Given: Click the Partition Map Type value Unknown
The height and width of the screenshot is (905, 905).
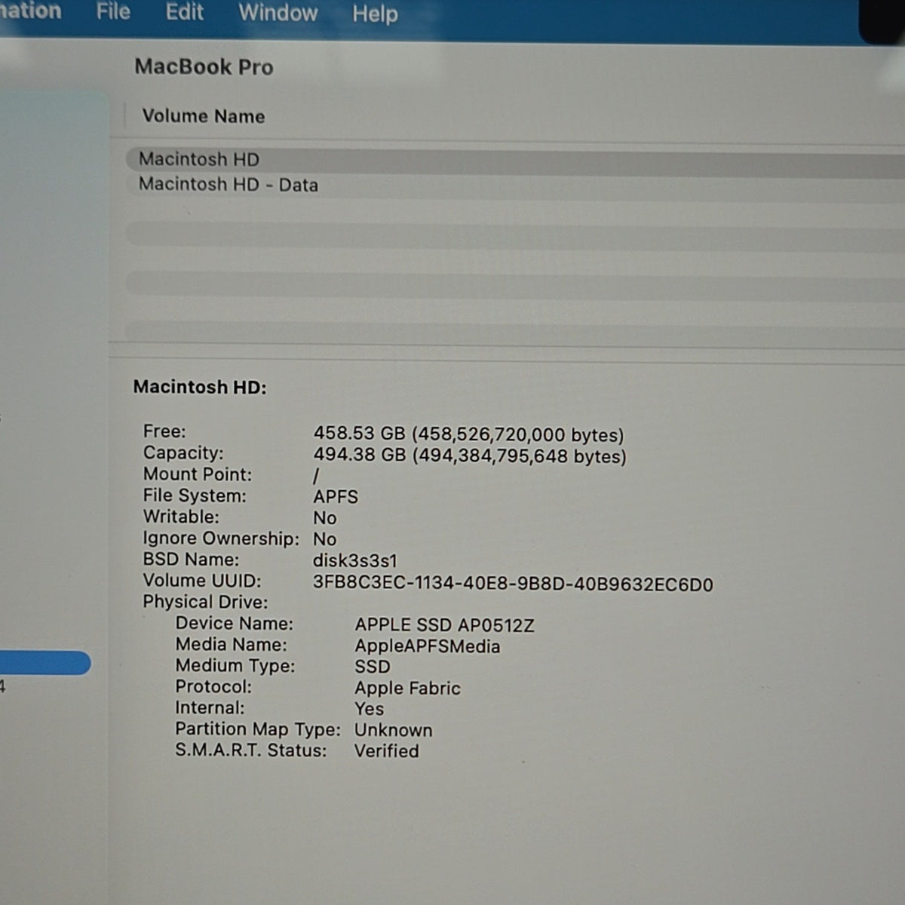Looking at the screenshot, I should point(394,730).
